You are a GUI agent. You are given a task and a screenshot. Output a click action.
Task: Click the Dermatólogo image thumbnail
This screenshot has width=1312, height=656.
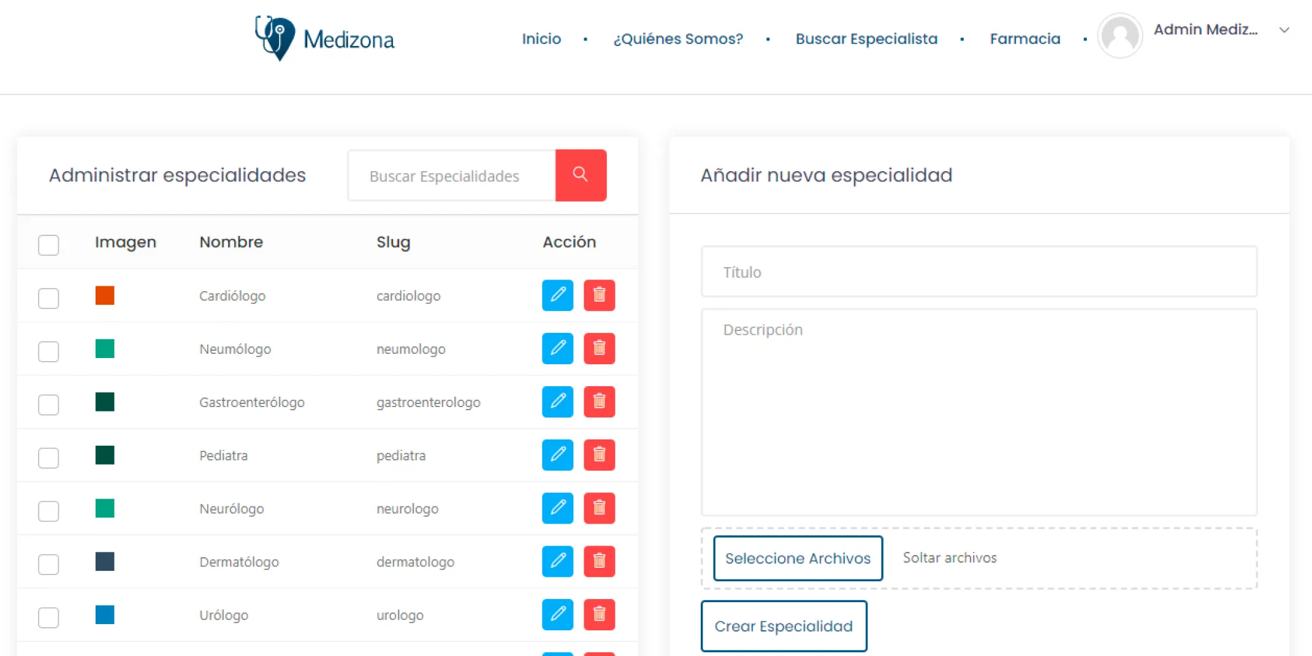[x=105, y=562]
